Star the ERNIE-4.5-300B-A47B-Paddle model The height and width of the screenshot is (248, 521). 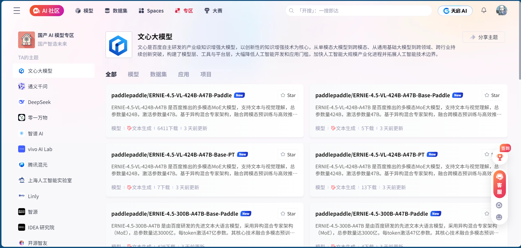pos(487,214)
